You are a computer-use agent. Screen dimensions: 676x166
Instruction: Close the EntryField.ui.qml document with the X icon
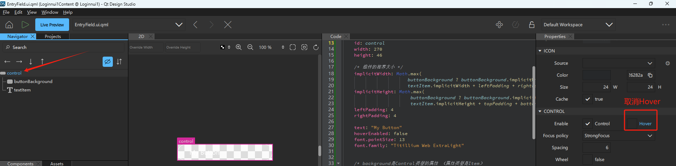pyautogui.click(x=228, y=25)
